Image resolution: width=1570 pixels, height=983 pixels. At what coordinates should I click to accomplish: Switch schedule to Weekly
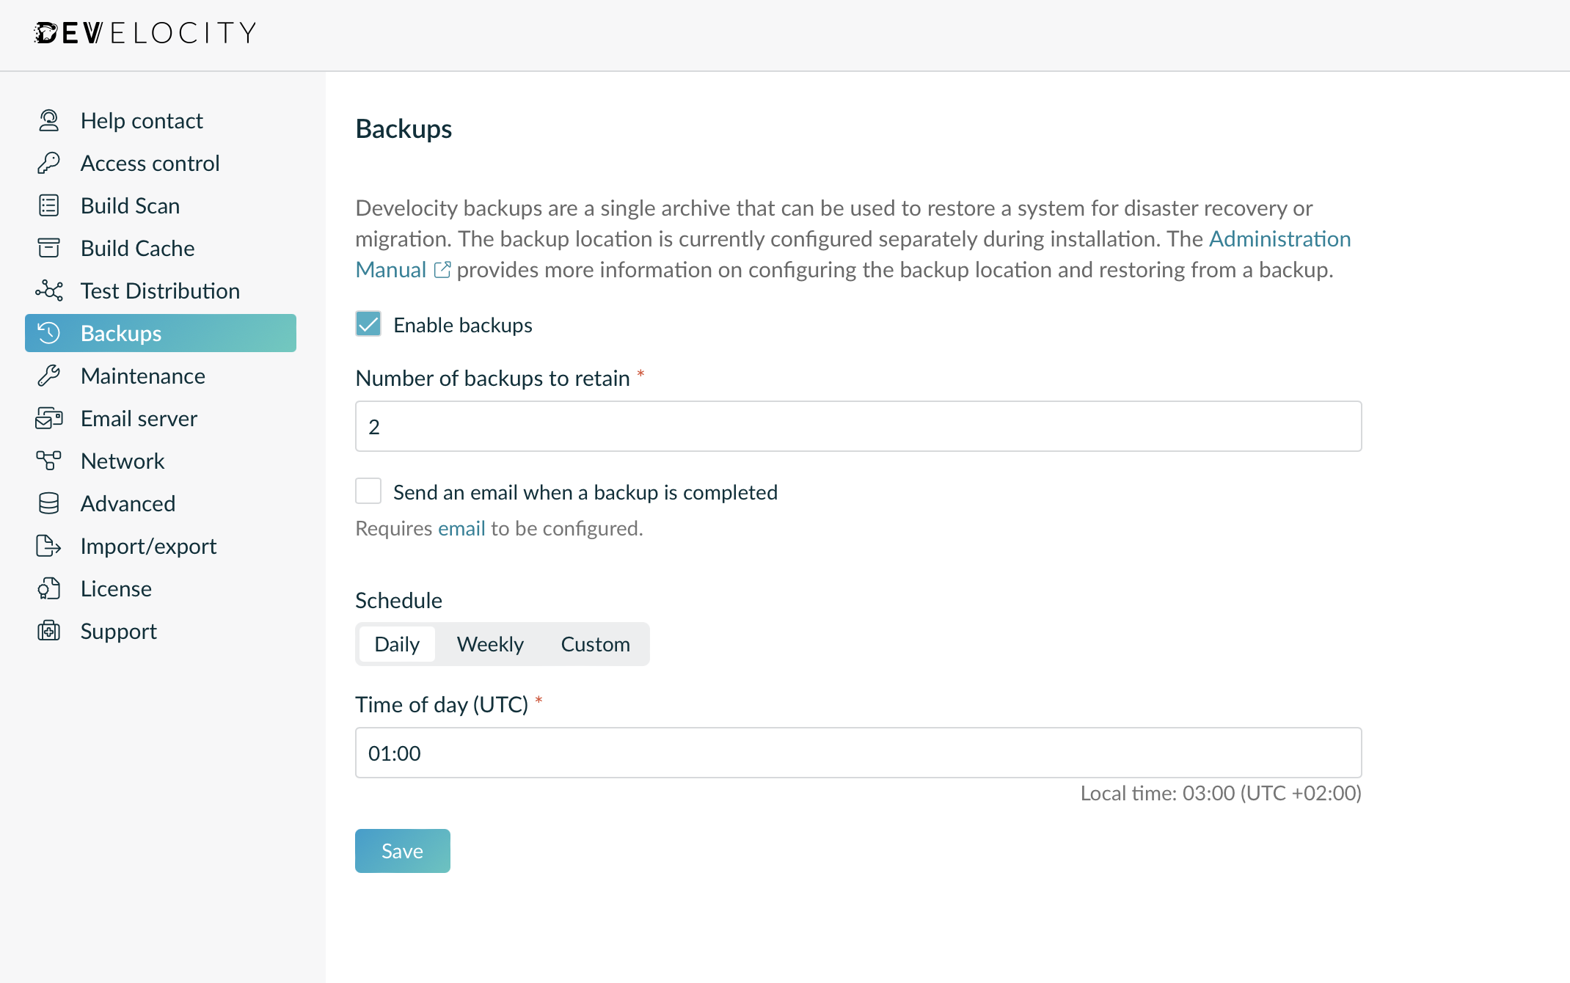(490, 643)
